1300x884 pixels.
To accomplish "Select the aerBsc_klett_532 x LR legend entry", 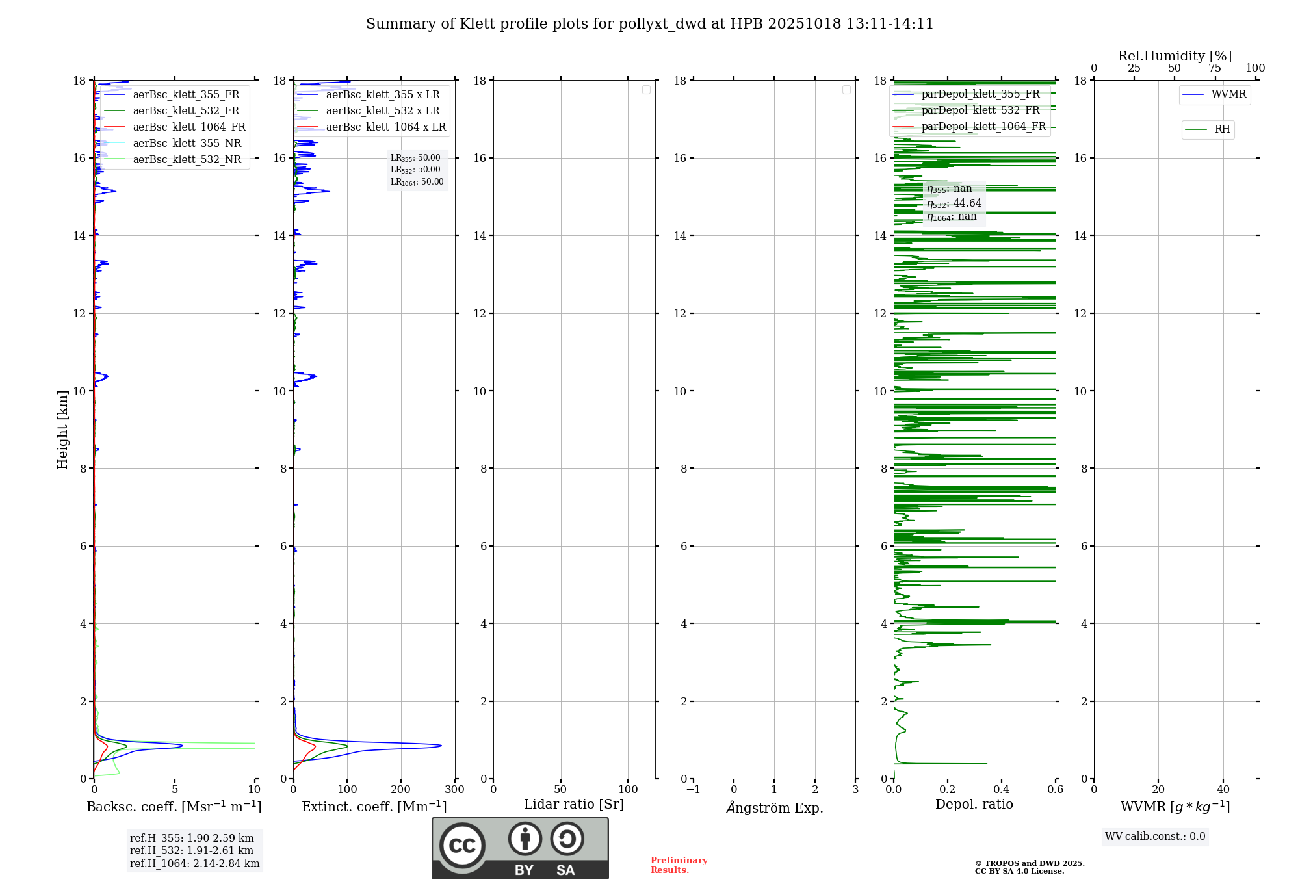I will pyautogui.click(x=382, y=111).
